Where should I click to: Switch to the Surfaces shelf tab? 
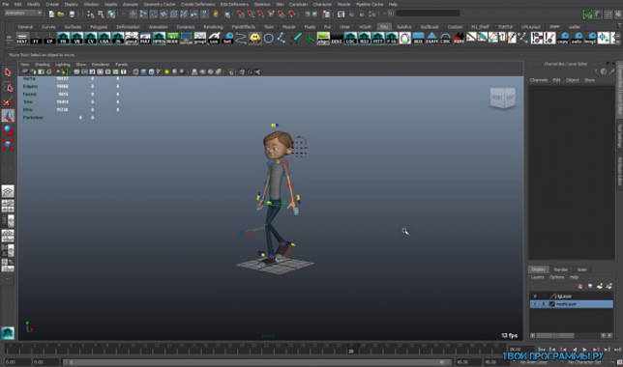73,27
